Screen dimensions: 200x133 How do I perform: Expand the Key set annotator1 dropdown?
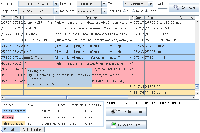click(x=104, y=4)
